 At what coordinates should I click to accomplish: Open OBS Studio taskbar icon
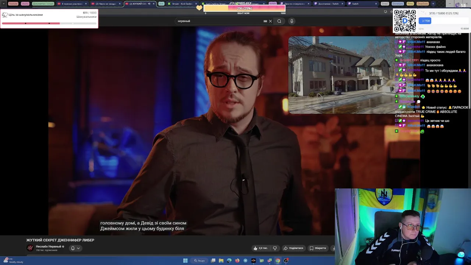[x=286, y=261]
